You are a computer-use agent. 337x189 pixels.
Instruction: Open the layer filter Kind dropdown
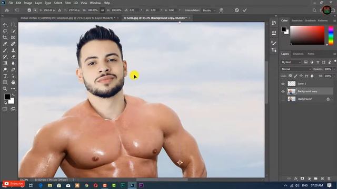coord(291,62)
